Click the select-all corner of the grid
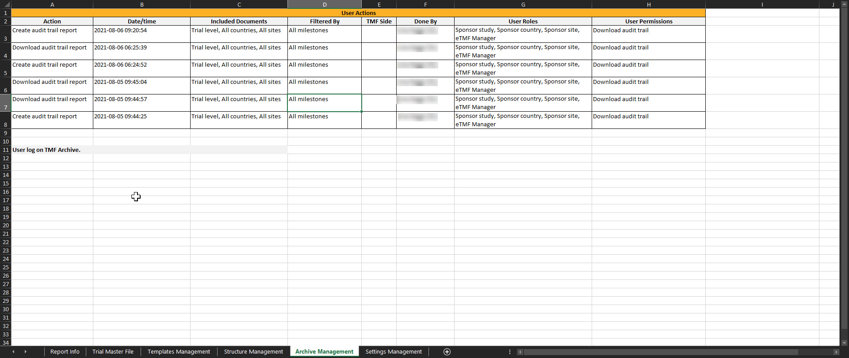Image resolution: width=849 pixels, height=358 pixels. pos(5,4)
